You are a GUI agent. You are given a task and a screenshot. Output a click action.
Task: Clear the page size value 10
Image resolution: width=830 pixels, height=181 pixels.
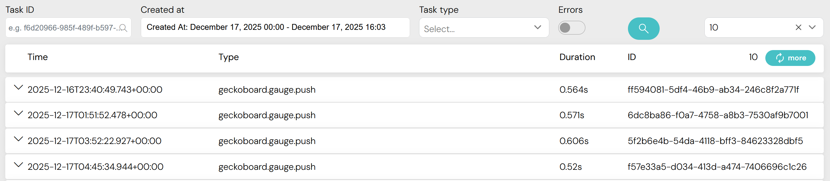click(798, 27)
